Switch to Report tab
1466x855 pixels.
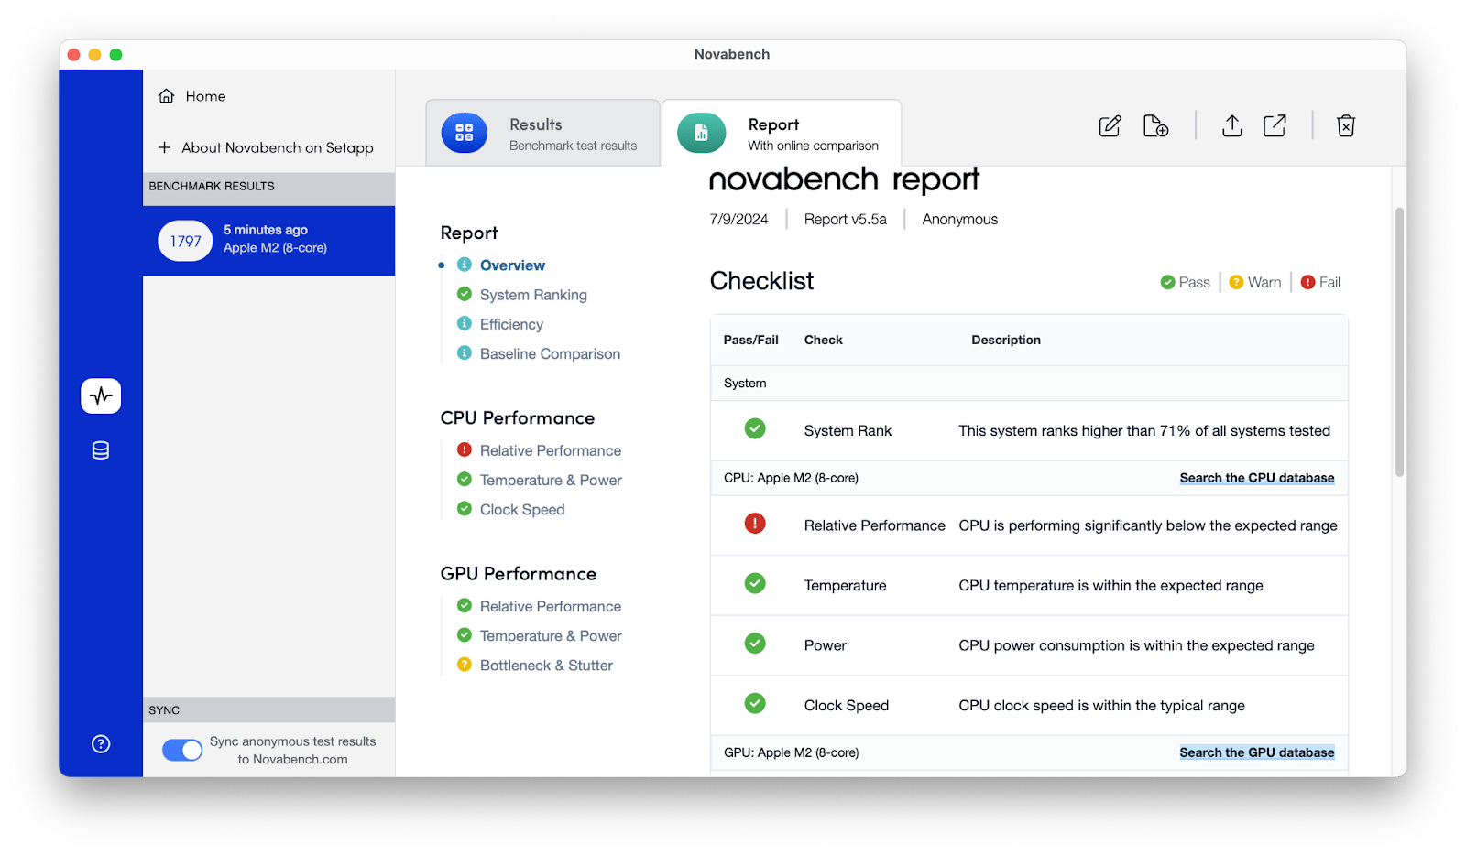(782, 134)
